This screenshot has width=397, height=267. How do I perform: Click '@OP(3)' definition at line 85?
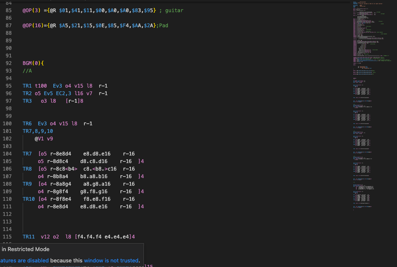(x=32, y=10)
